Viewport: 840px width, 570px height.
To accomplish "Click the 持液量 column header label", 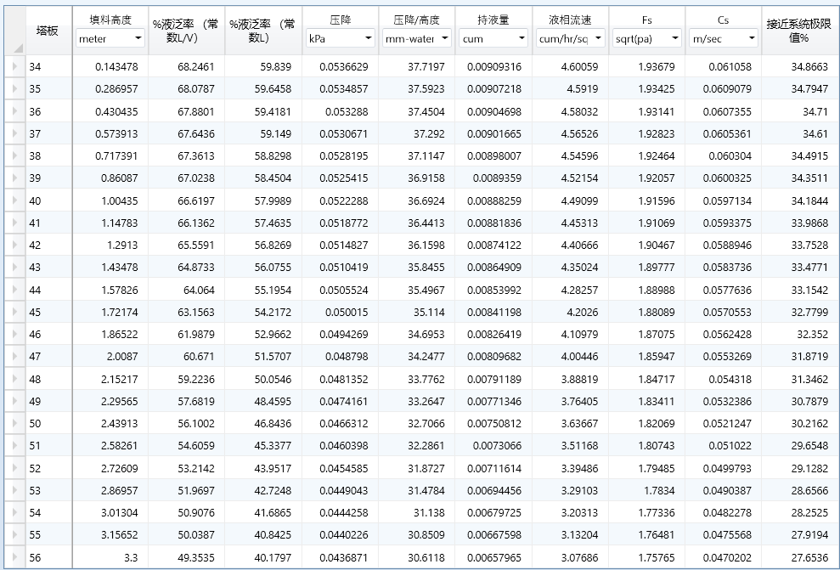I will tap(493, 20).
